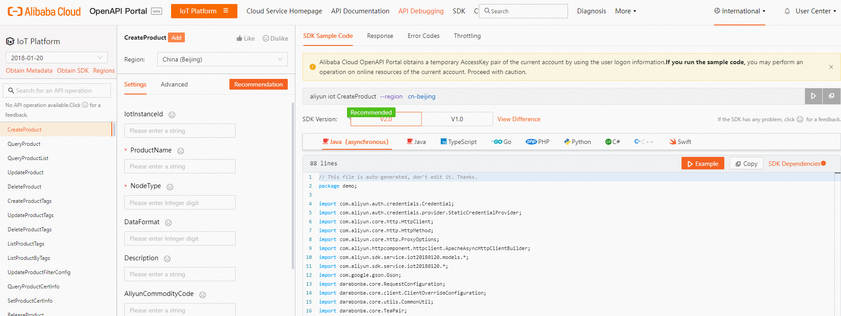Select the Python language tab
This screenshot has height=316, width=841.
(x=577, y=142)
